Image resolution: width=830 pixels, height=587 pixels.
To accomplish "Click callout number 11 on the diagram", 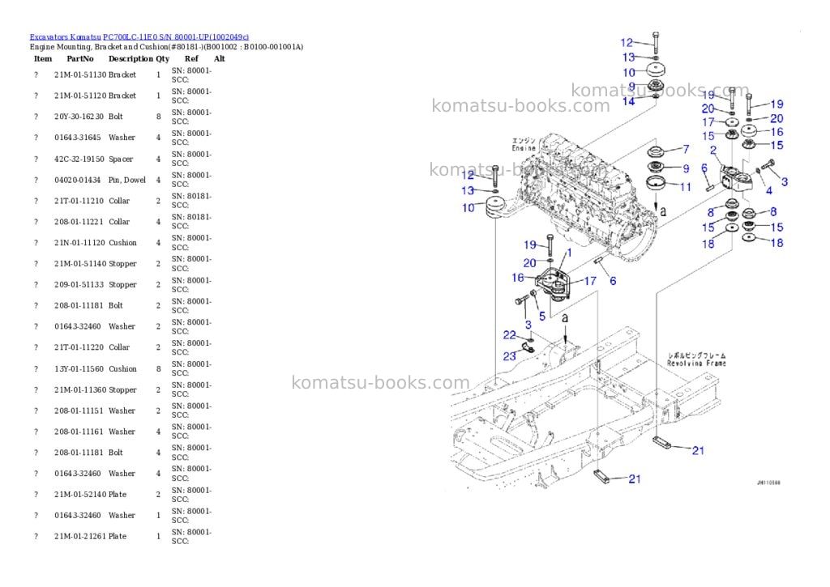I will click(686, 187).
